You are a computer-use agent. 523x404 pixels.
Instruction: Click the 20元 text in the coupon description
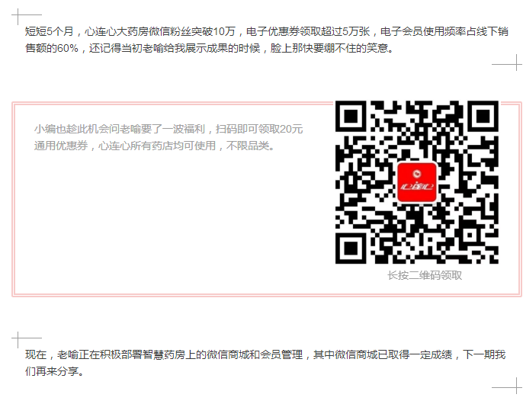(291, 129)
